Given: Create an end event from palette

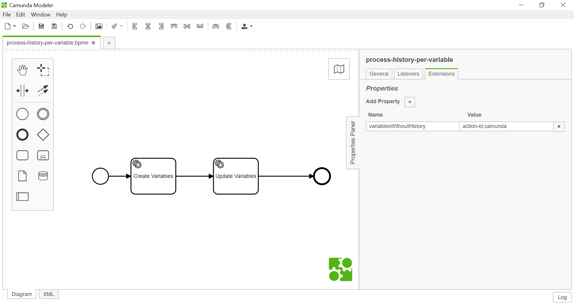Looking at the screenshot, I should click(x=22, y=135).
